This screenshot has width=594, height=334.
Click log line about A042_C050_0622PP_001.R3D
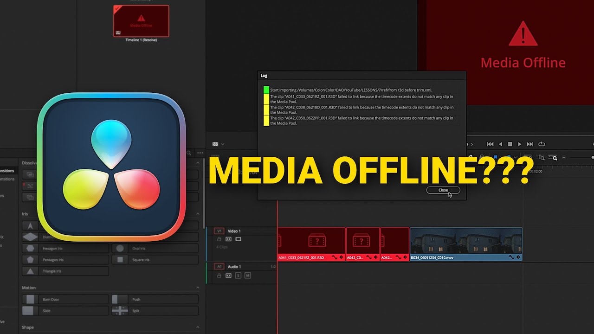pyautogui.click(x=361, y=121)
